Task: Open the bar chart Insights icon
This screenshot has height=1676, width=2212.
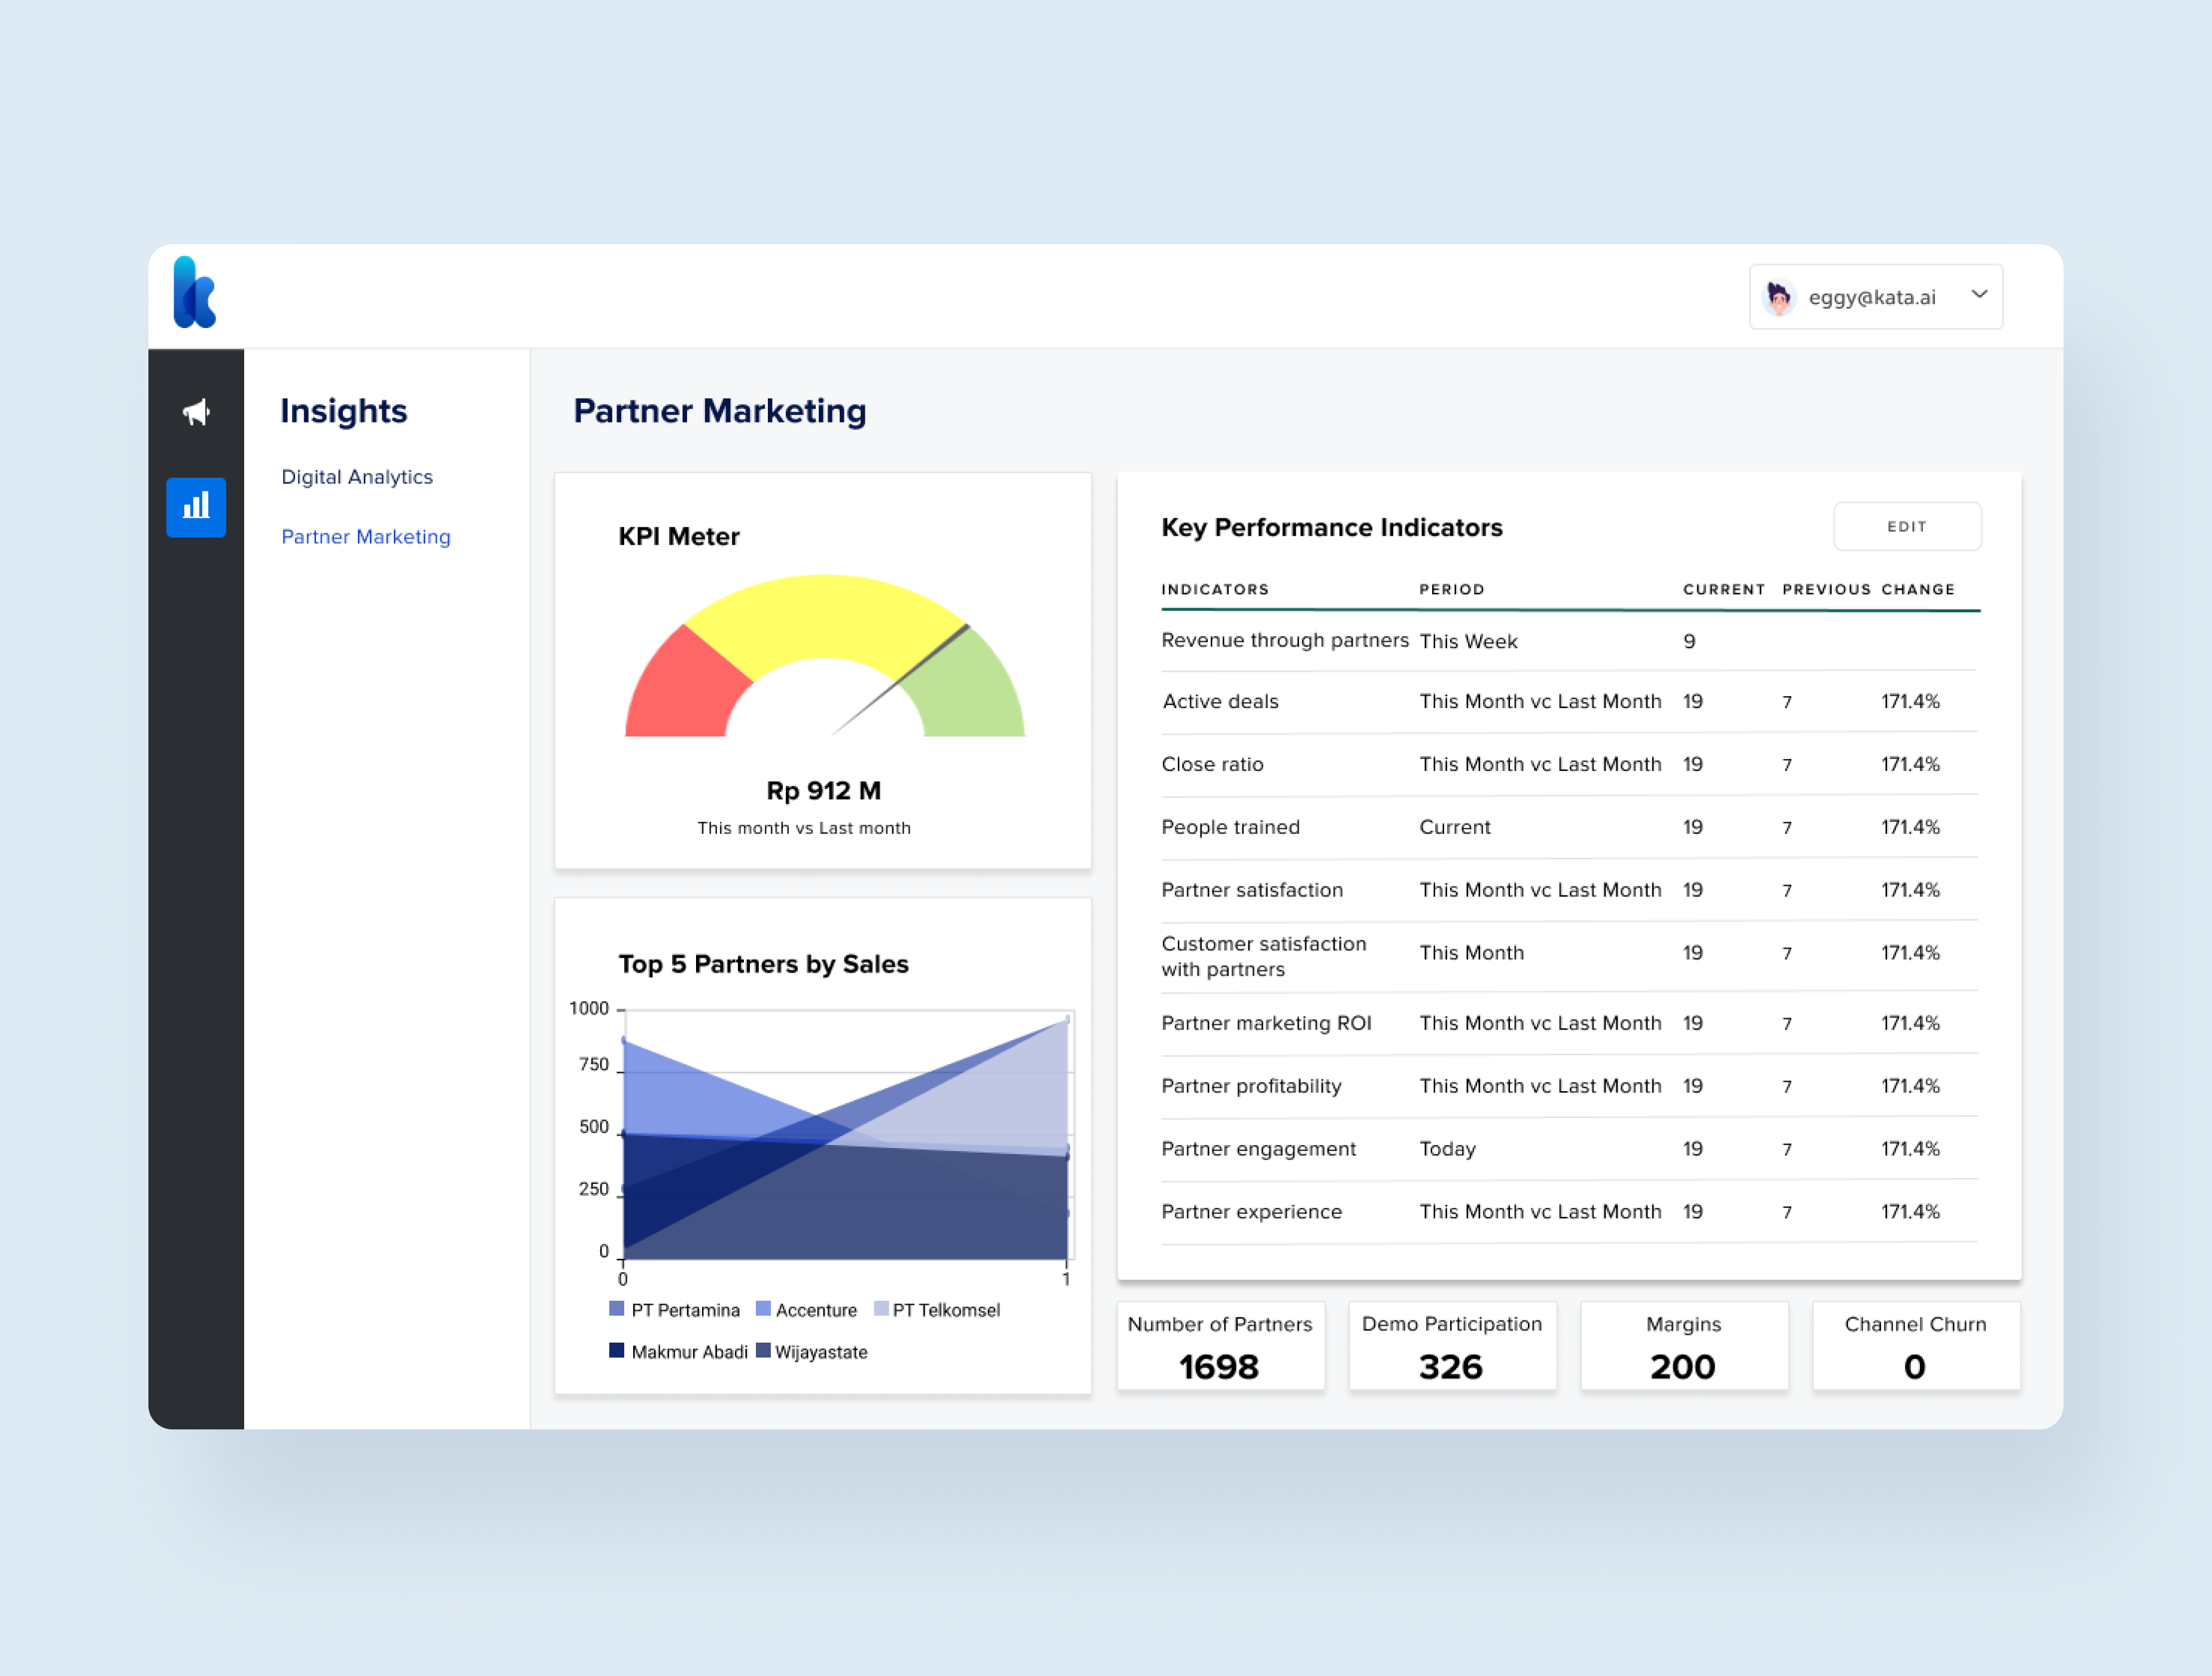Action: [x=196, y=507]
